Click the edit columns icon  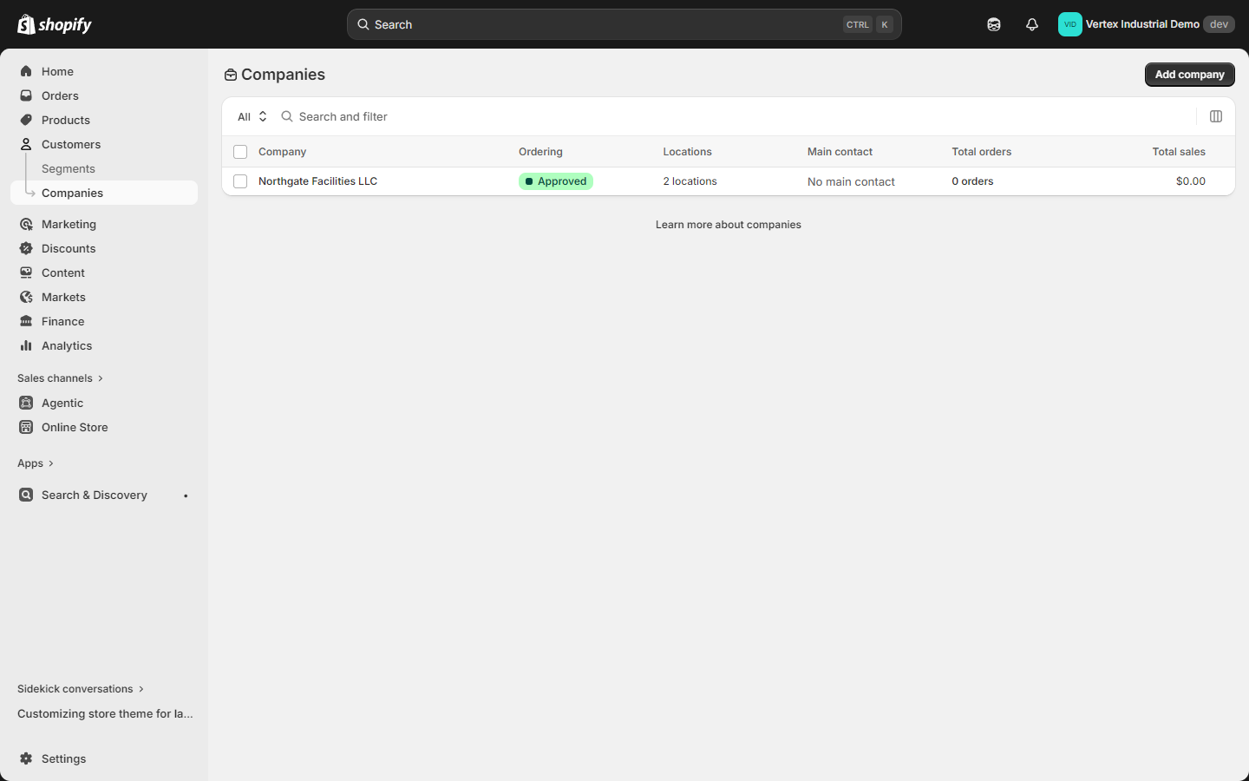coord(1216,116)
